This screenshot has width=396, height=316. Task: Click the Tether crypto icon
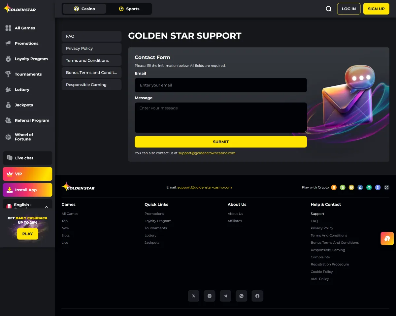pyautogui.click(x=369, y=187)
